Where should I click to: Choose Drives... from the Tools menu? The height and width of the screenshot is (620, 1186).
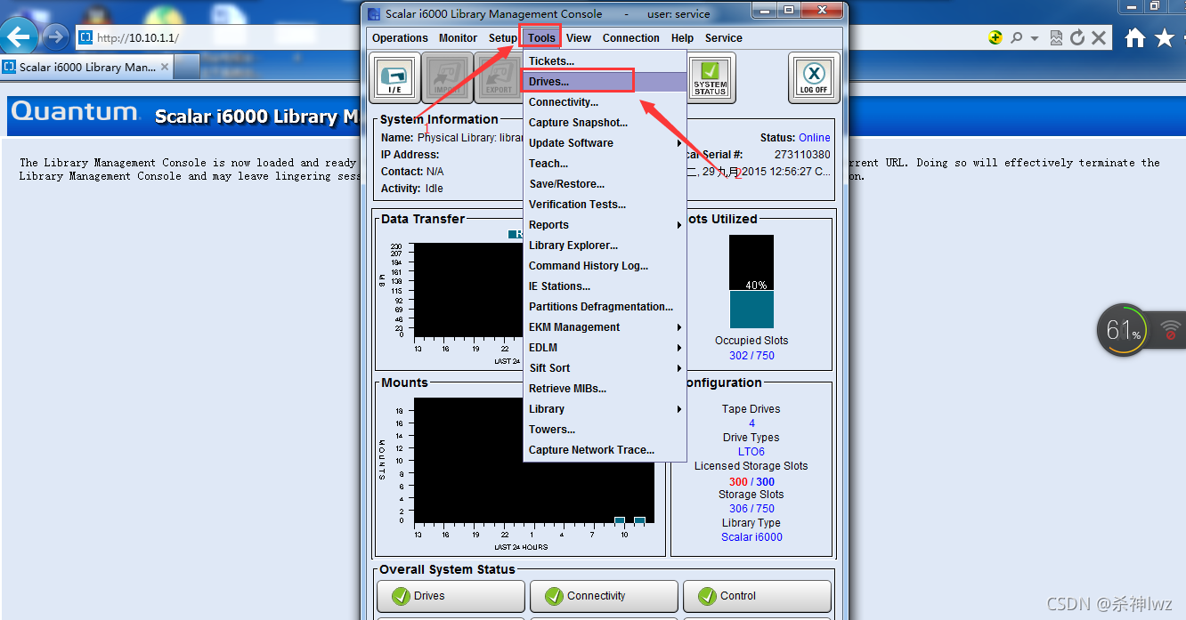pos(605,82)
